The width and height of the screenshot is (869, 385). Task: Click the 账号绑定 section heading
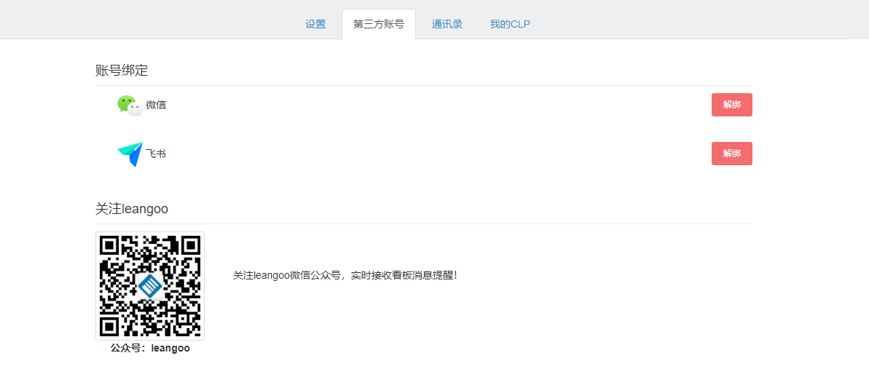(122, 71)
